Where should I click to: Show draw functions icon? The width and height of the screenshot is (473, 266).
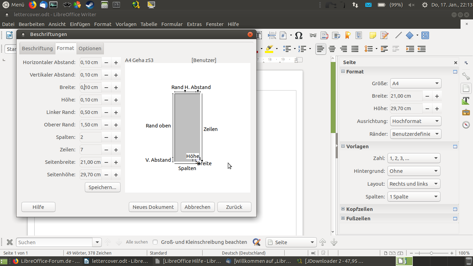tap(425, 35)
